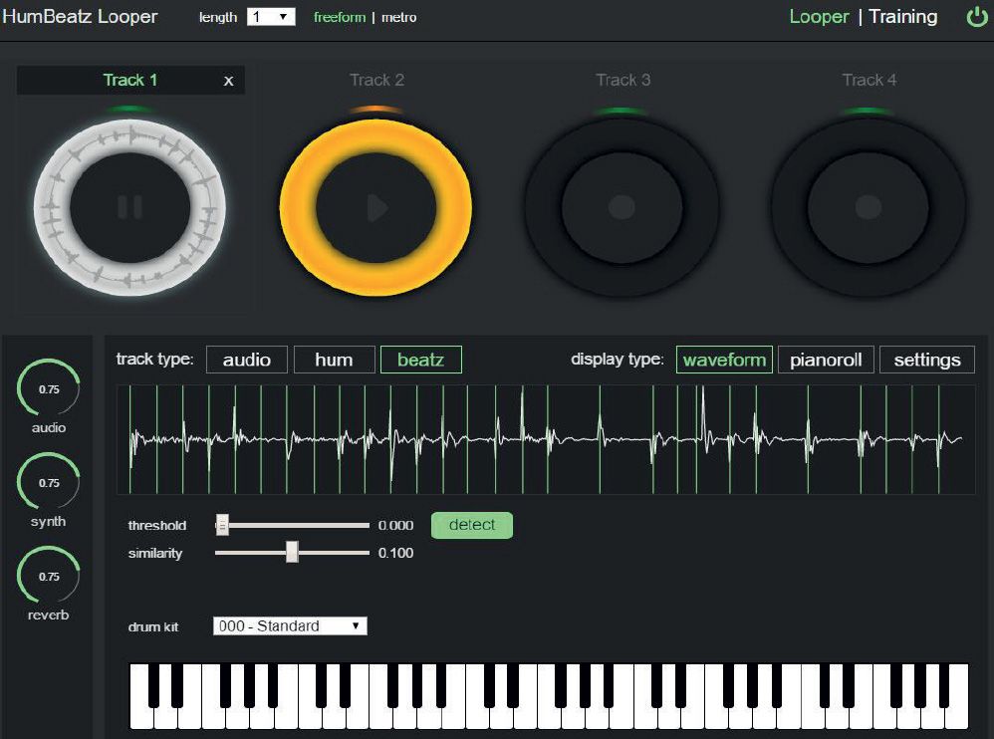The width and height of the screenshot is (994, 739).
Task: Enable the metro mode
Action: [398, 17]
